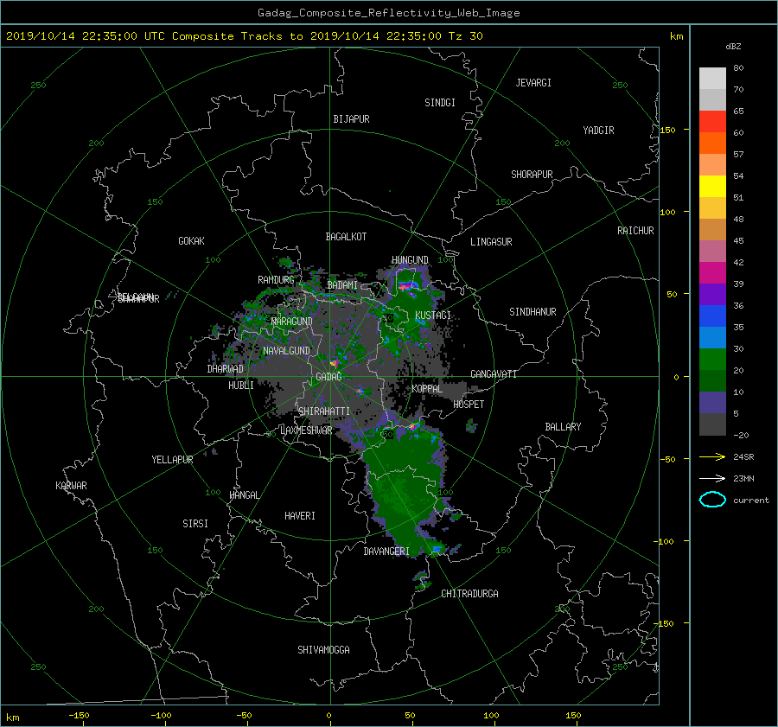Click the LAXMESHWAR city label

pyautogui.click(x=306, y=430)
